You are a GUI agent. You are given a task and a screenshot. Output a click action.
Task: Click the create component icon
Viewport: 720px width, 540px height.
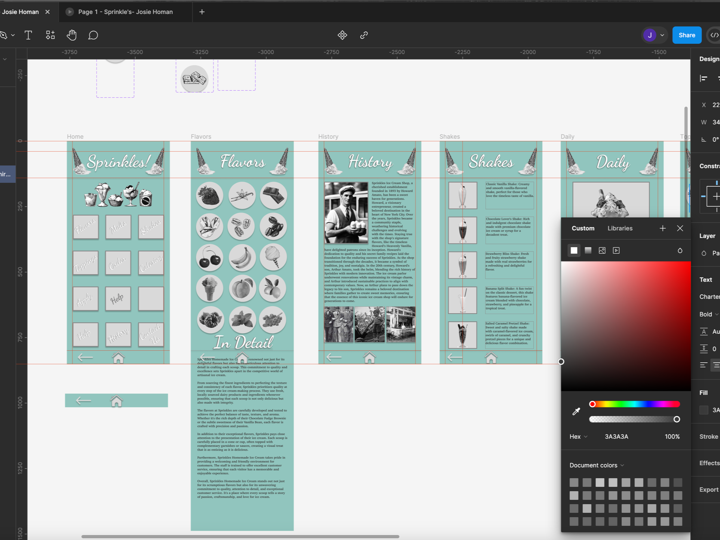point(342,35)
